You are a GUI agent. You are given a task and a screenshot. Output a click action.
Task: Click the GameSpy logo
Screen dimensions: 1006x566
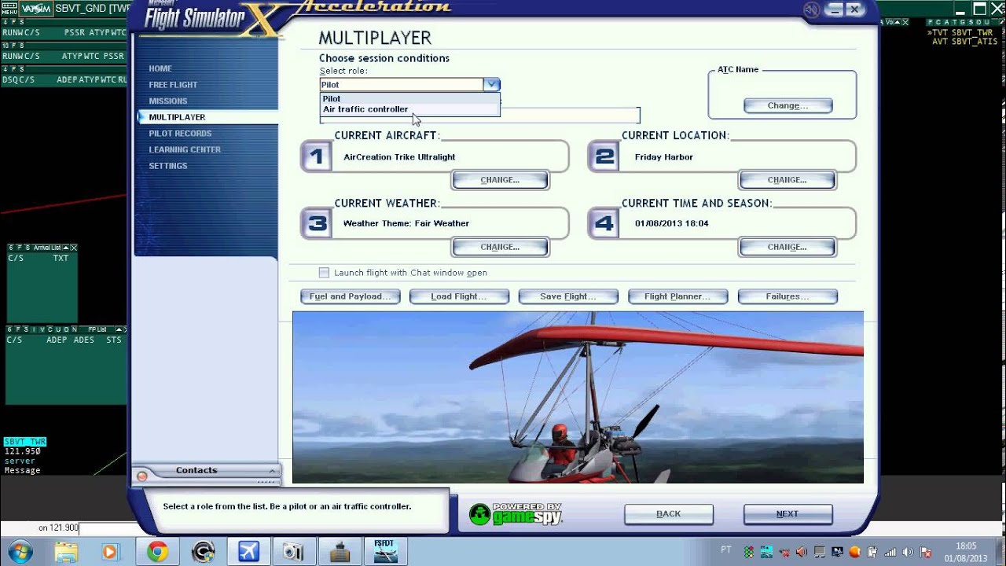coord(516,514)
